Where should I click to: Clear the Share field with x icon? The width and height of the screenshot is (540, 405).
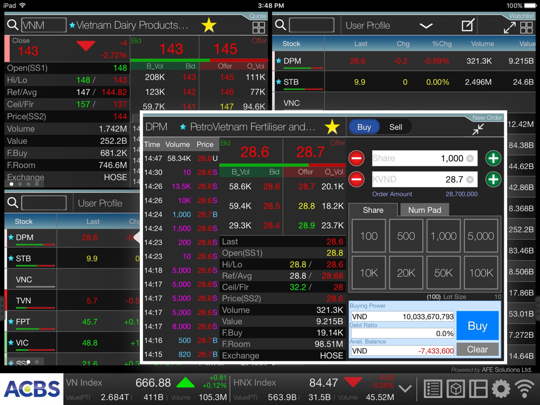tap(470, 158)
